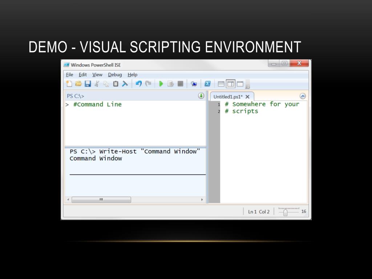Collapse the script pane with the up chevron
Image resolution: width=372 pixels, height=279 pixels.
[x=303, y=96]
